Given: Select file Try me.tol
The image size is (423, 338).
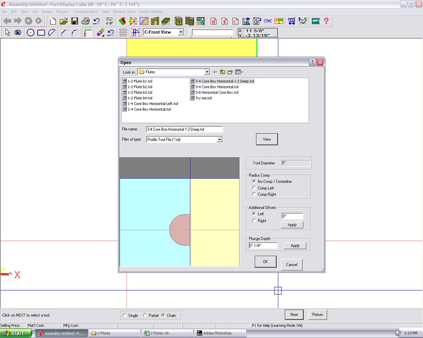Looking at the screenshot, I should pos(201,98).
